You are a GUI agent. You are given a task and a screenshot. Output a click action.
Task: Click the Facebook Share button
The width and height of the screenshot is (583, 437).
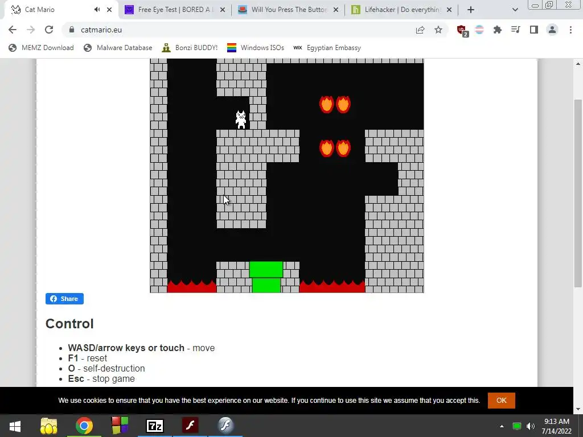64,299
